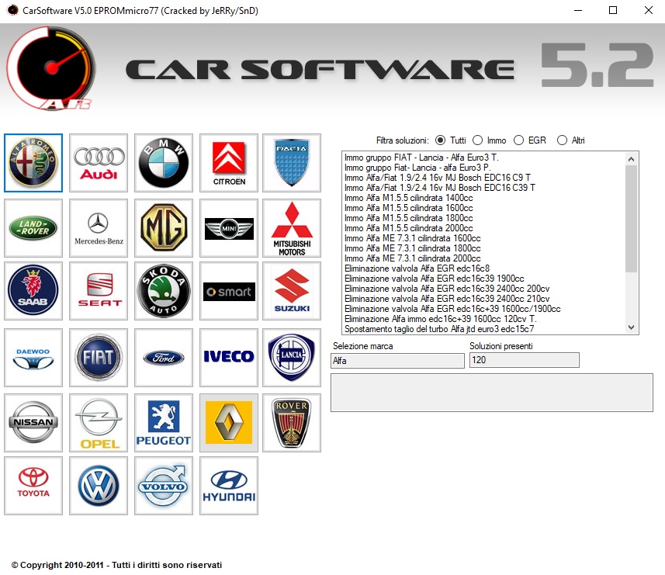This screenshot has height=575, width=665.
Task: Select the Land Rover logo
Action: (x=33, y=228)
